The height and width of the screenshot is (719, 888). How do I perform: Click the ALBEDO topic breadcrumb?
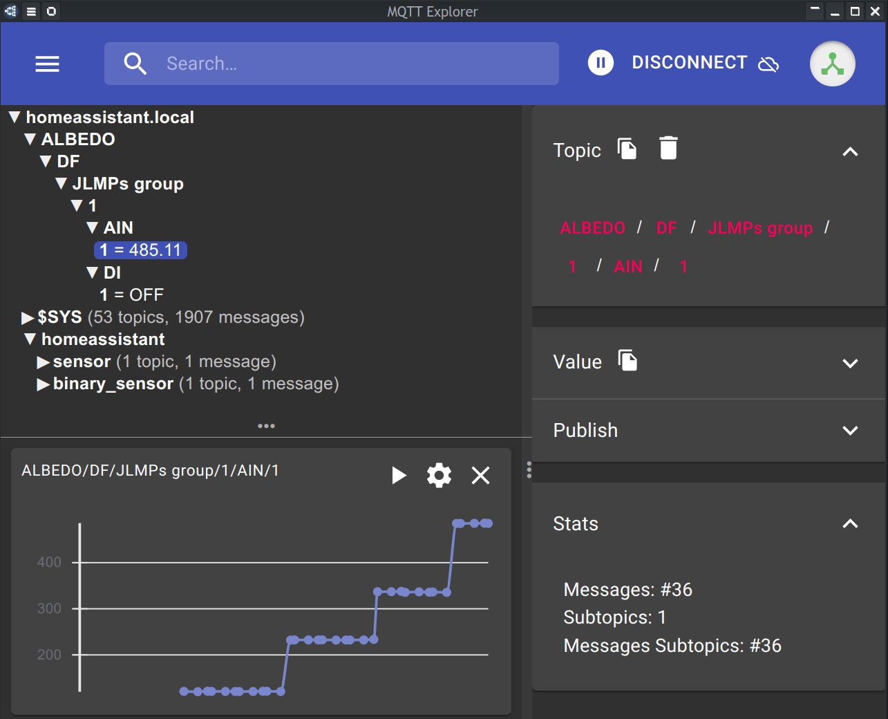(592, 228)
